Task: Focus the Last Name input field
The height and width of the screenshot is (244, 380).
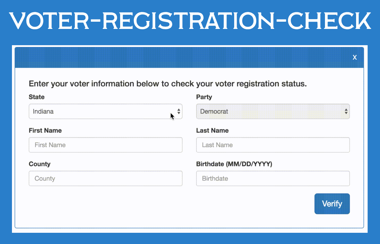Action: 273,145
